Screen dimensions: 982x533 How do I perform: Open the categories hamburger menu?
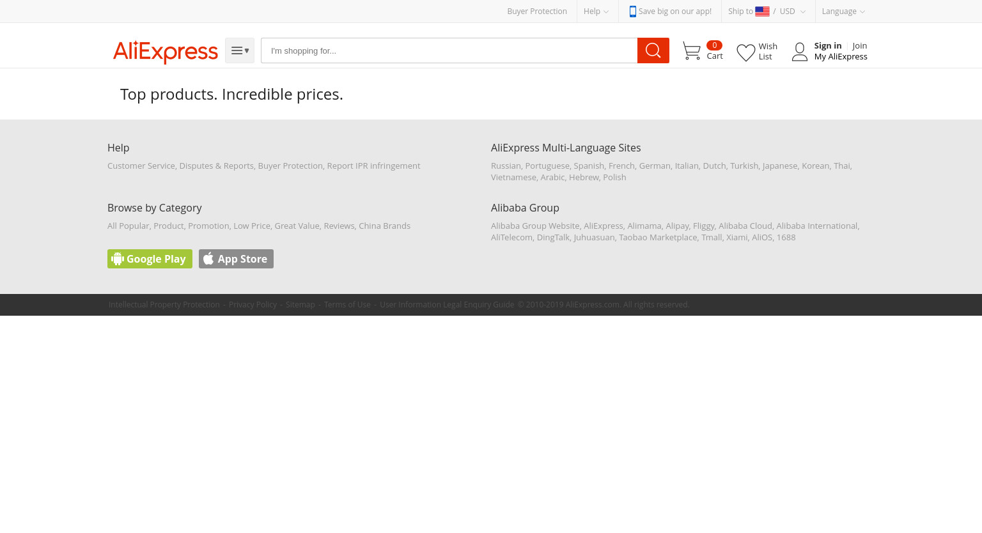(240, 50)
